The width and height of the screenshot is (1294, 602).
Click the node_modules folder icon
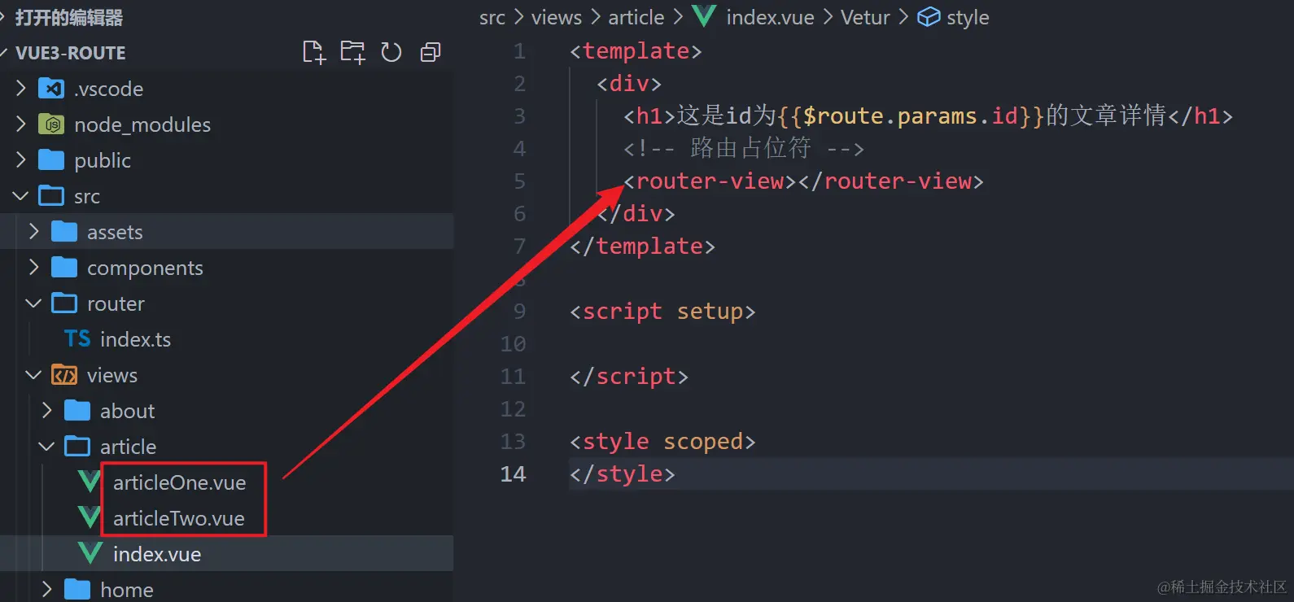51,124
